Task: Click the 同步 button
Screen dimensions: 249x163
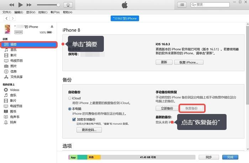Action: (209, 157)
